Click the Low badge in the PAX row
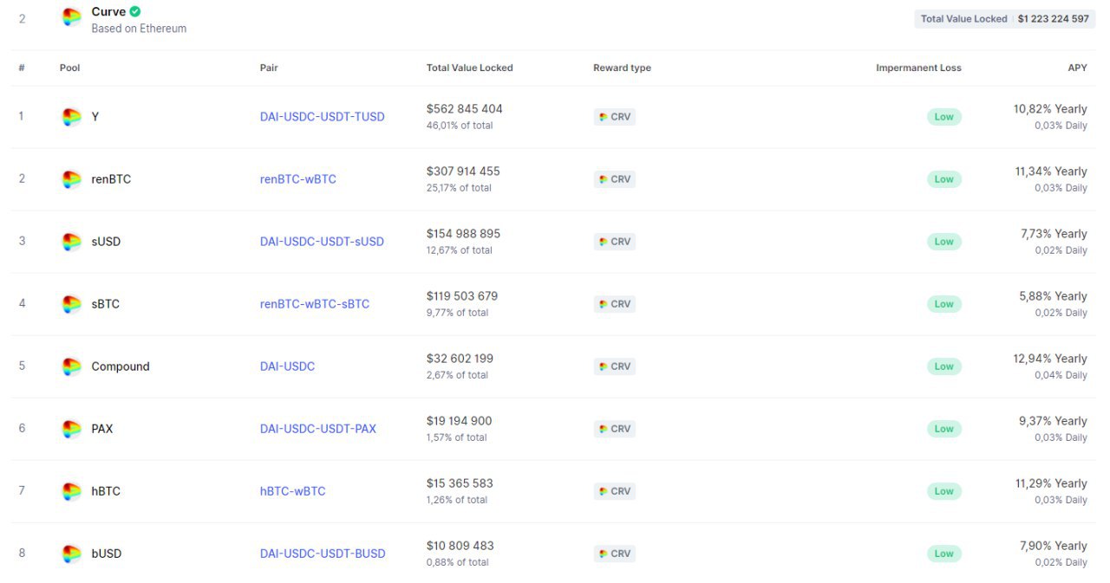 (x=944, y=429)
